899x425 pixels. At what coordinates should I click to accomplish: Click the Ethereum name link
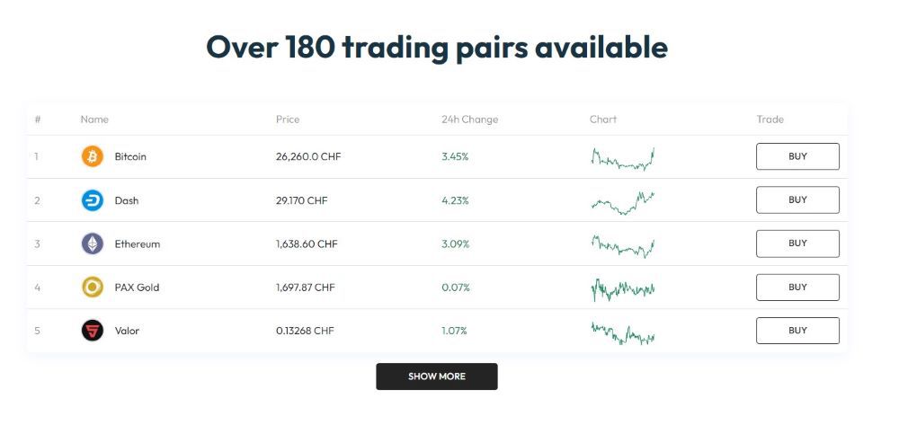pos(137,243)
